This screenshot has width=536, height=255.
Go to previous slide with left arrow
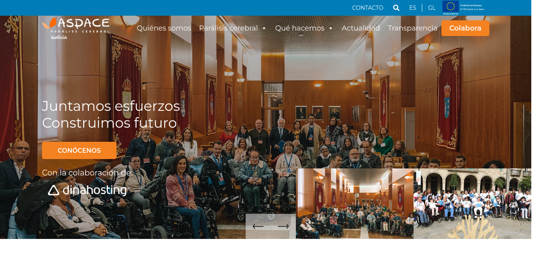[x=258, y=226]
